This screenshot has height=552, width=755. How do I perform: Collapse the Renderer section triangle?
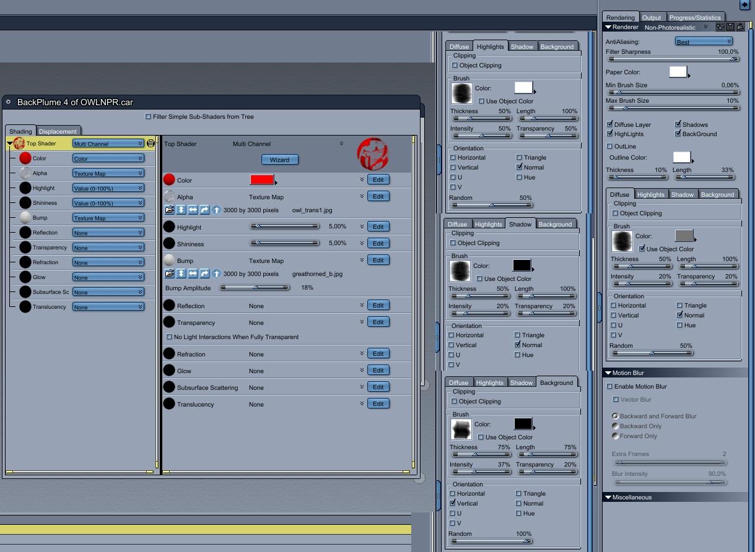[608, 27]
